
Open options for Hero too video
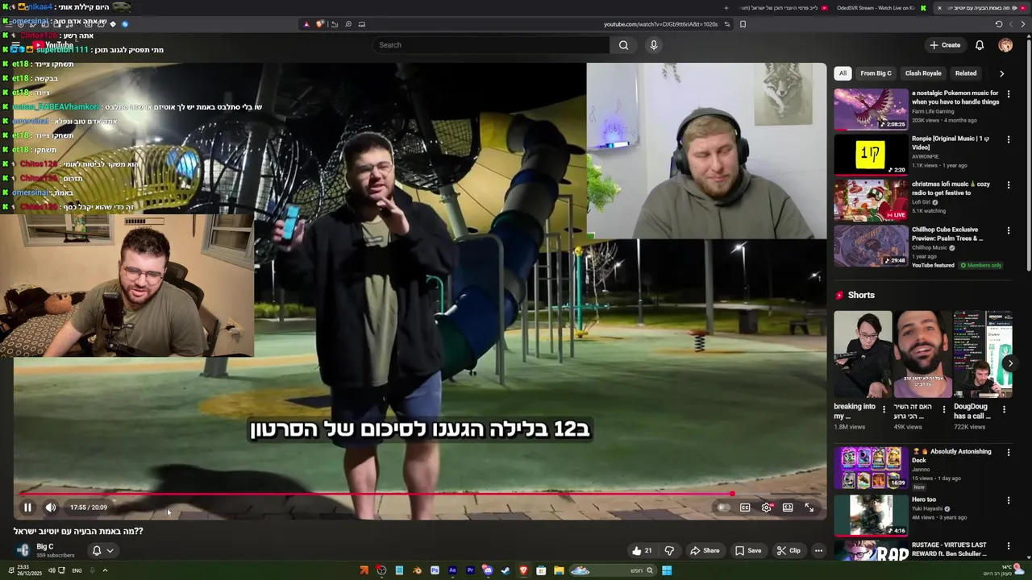[1009, 500]
